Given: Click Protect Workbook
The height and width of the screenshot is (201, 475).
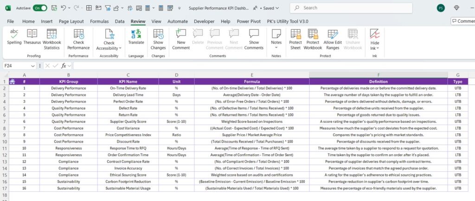Looking at the screenshot, I should coord(313,39).
